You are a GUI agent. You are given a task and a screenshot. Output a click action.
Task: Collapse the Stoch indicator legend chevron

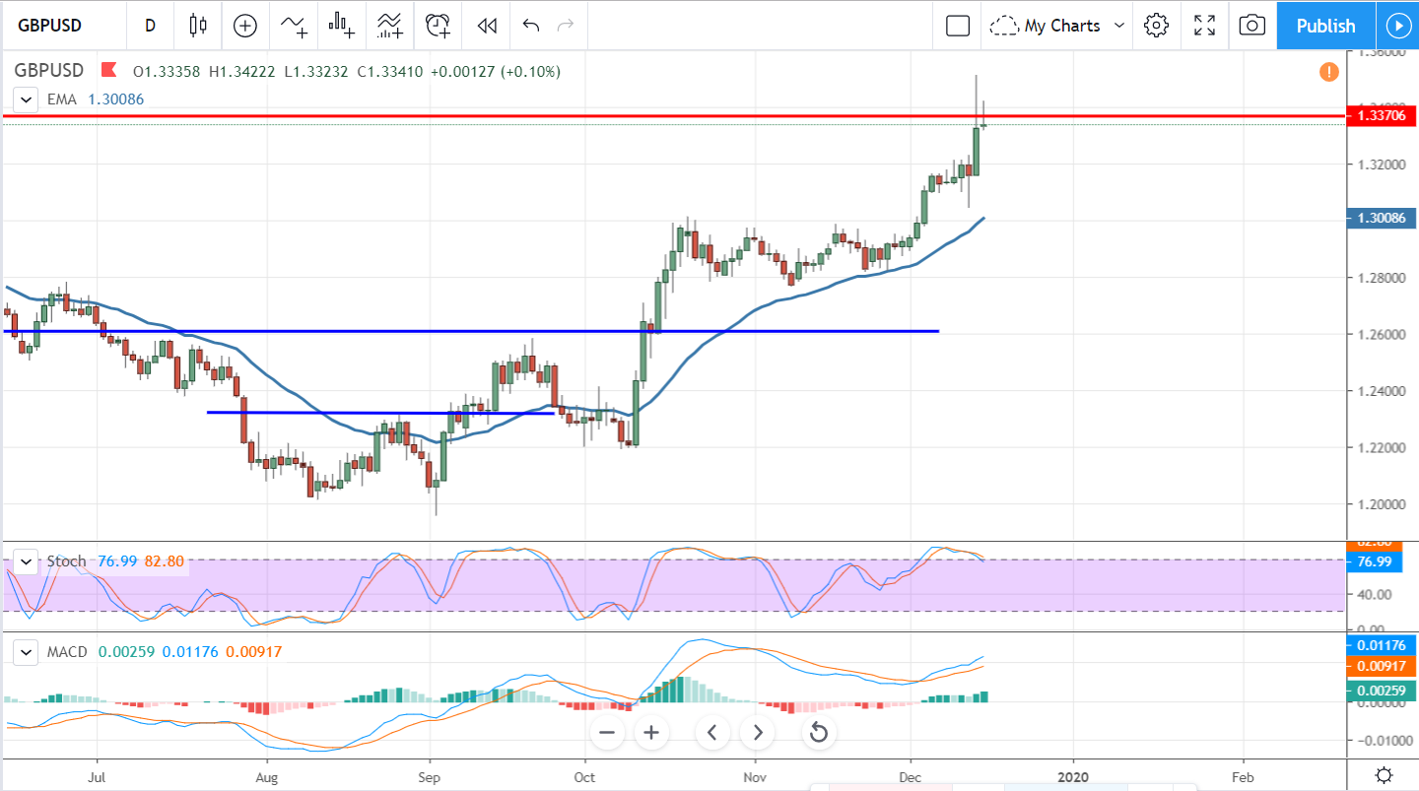[x=26, y=561]
